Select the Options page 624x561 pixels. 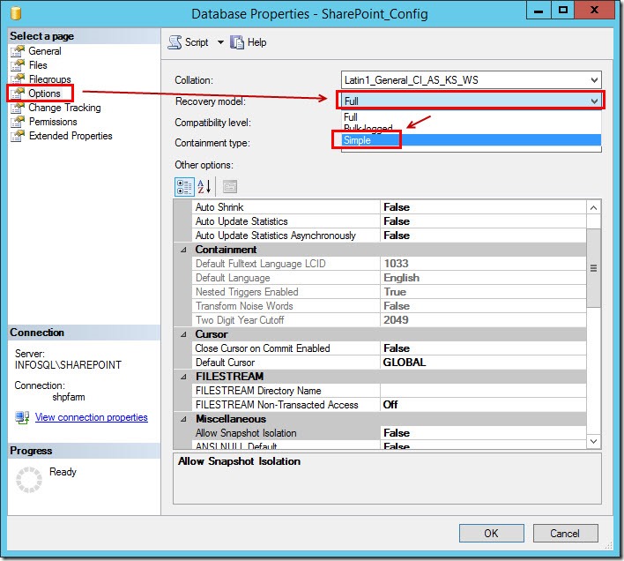pyautogui.click(x=44, y=93)
